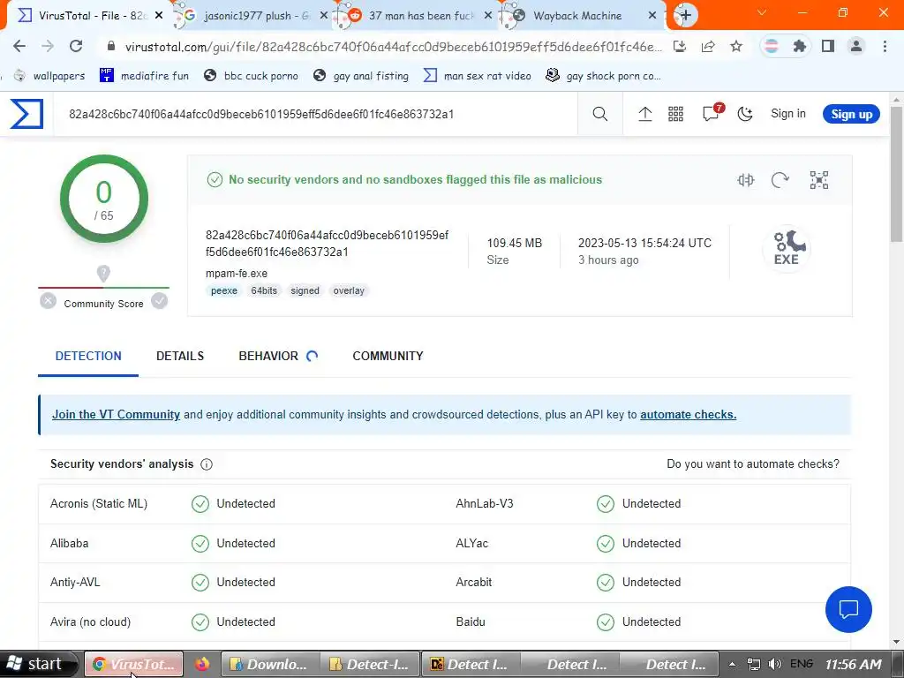Screen dimensions: 904x678
Task: Go back with browser back arrow
Action: tap(19, 46)
